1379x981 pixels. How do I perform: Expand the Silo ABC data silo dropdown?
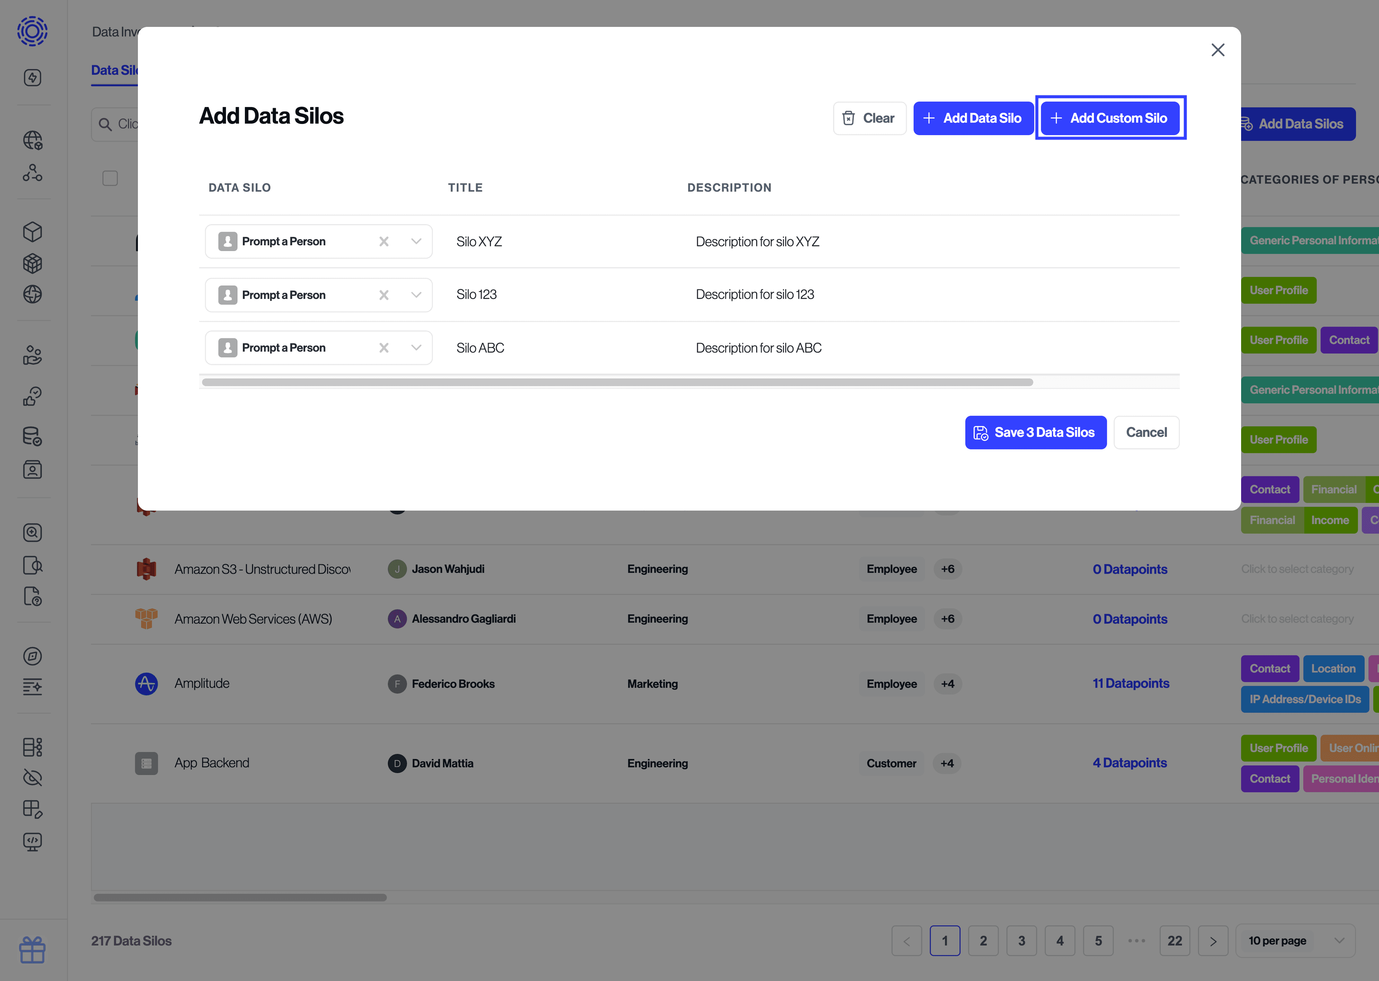point(417,348)
